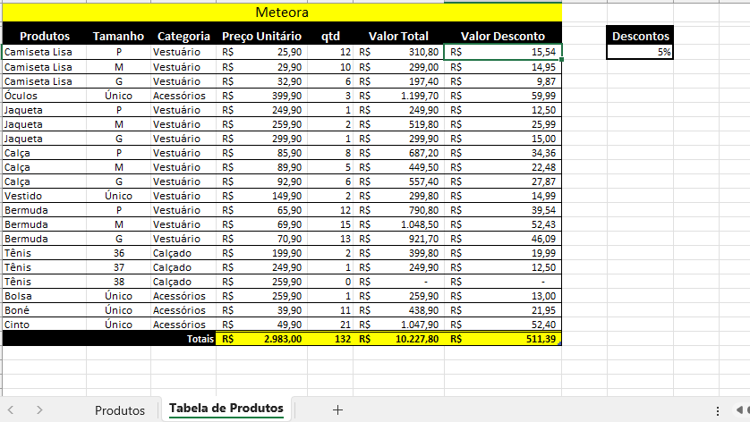This screenshot has width=750, height=422.
Task: Click the qtd column header
Action: [330, 37]
